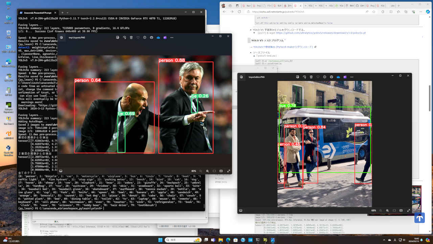Enter fullscreen from the two-coaches photo window
Viewport: 433px width, 244px height.
(x=229, y=171)
